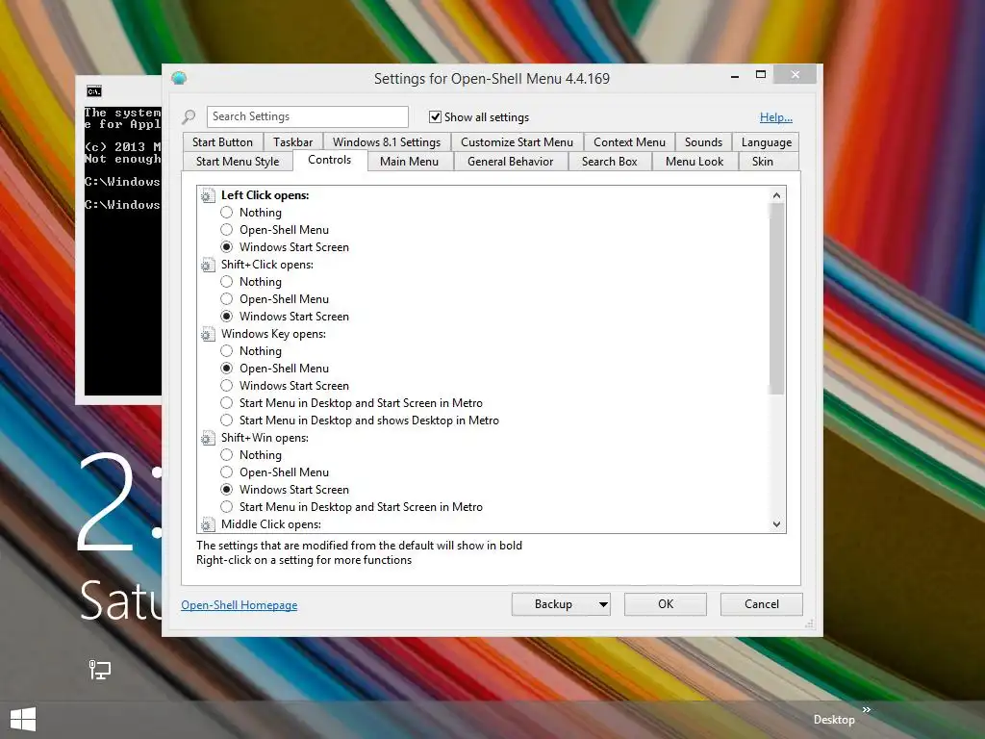Click the setting icon next to Shift+Win opens
The height and width of the screenshot is (739, 985).
pyautogui.click(x=208, y=438)
